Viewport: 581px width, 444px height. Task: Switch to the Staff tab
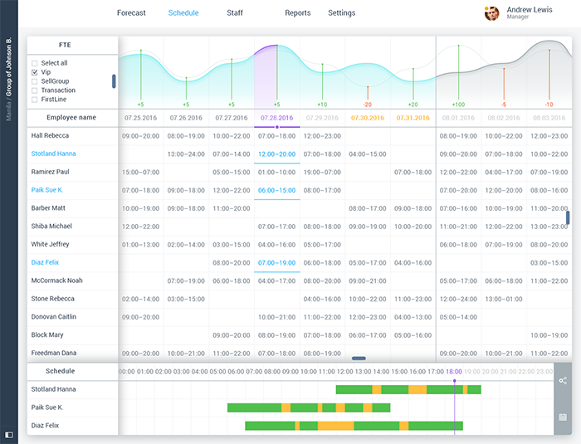(x=235, y=13)
